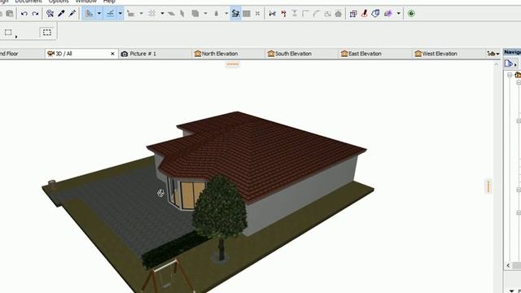Viewport: 521px width, 293px height.
Task: Select the curved arc edit icon
Action: (x=317, y=14)
